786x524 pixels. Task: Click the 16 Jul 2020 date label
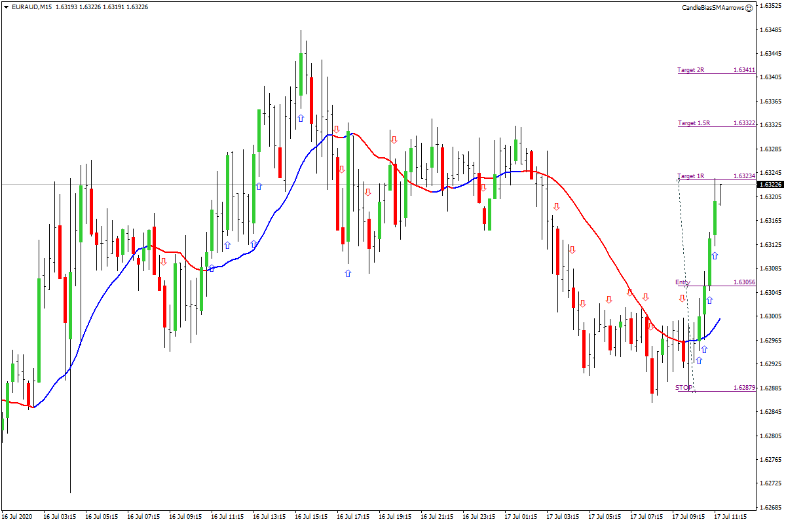point(16,517)
